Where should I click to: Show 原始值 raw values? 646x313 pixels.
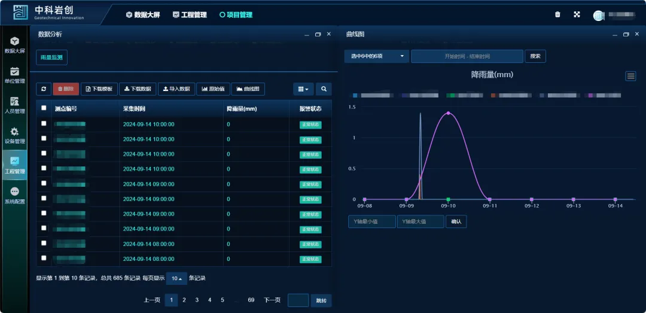click(213, 89)
